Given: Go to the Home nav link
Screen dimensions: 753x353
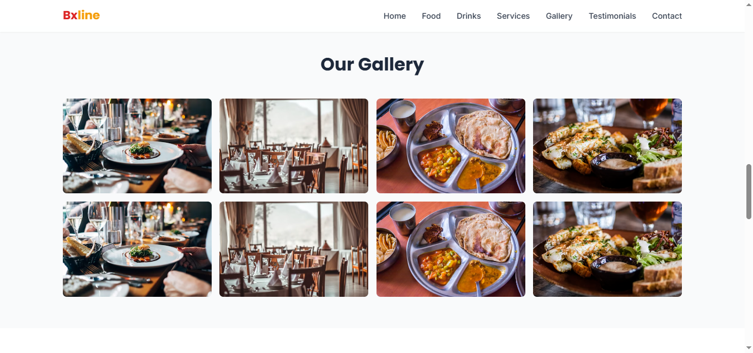Looking at the screenshot, I should point(395,16).
